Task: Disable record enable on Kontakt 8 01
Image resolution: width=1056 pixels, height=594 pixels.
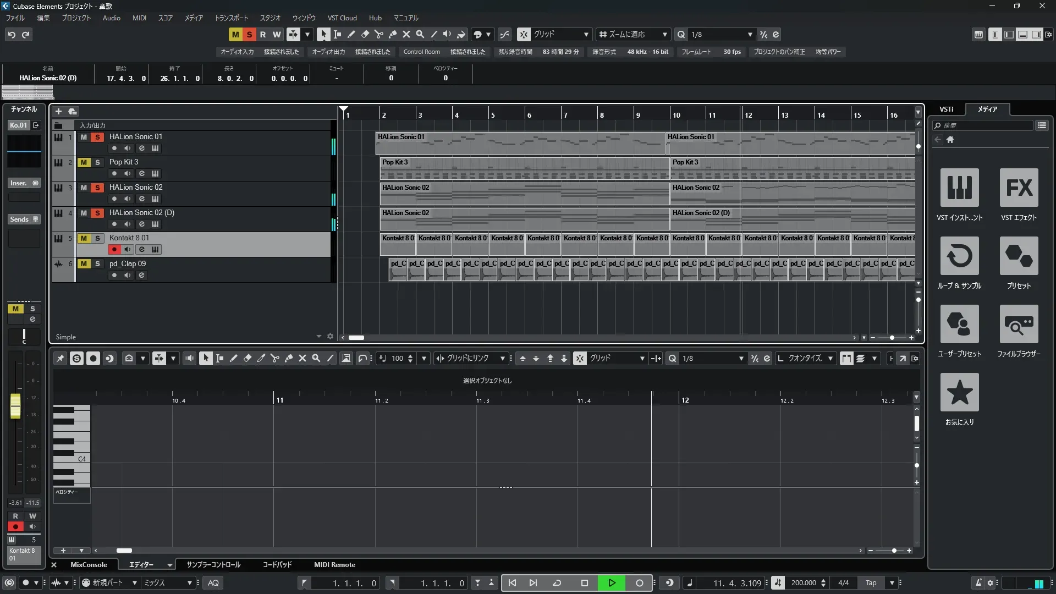Action: 114,250
